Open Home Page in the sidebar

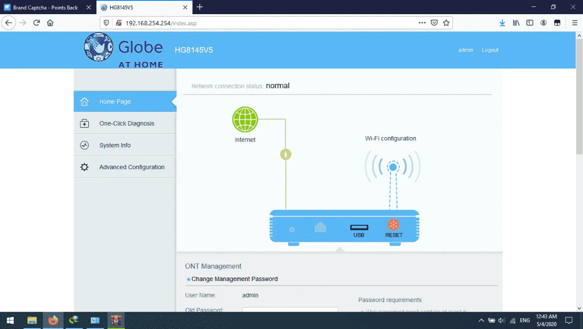click(x=125, y=101)
